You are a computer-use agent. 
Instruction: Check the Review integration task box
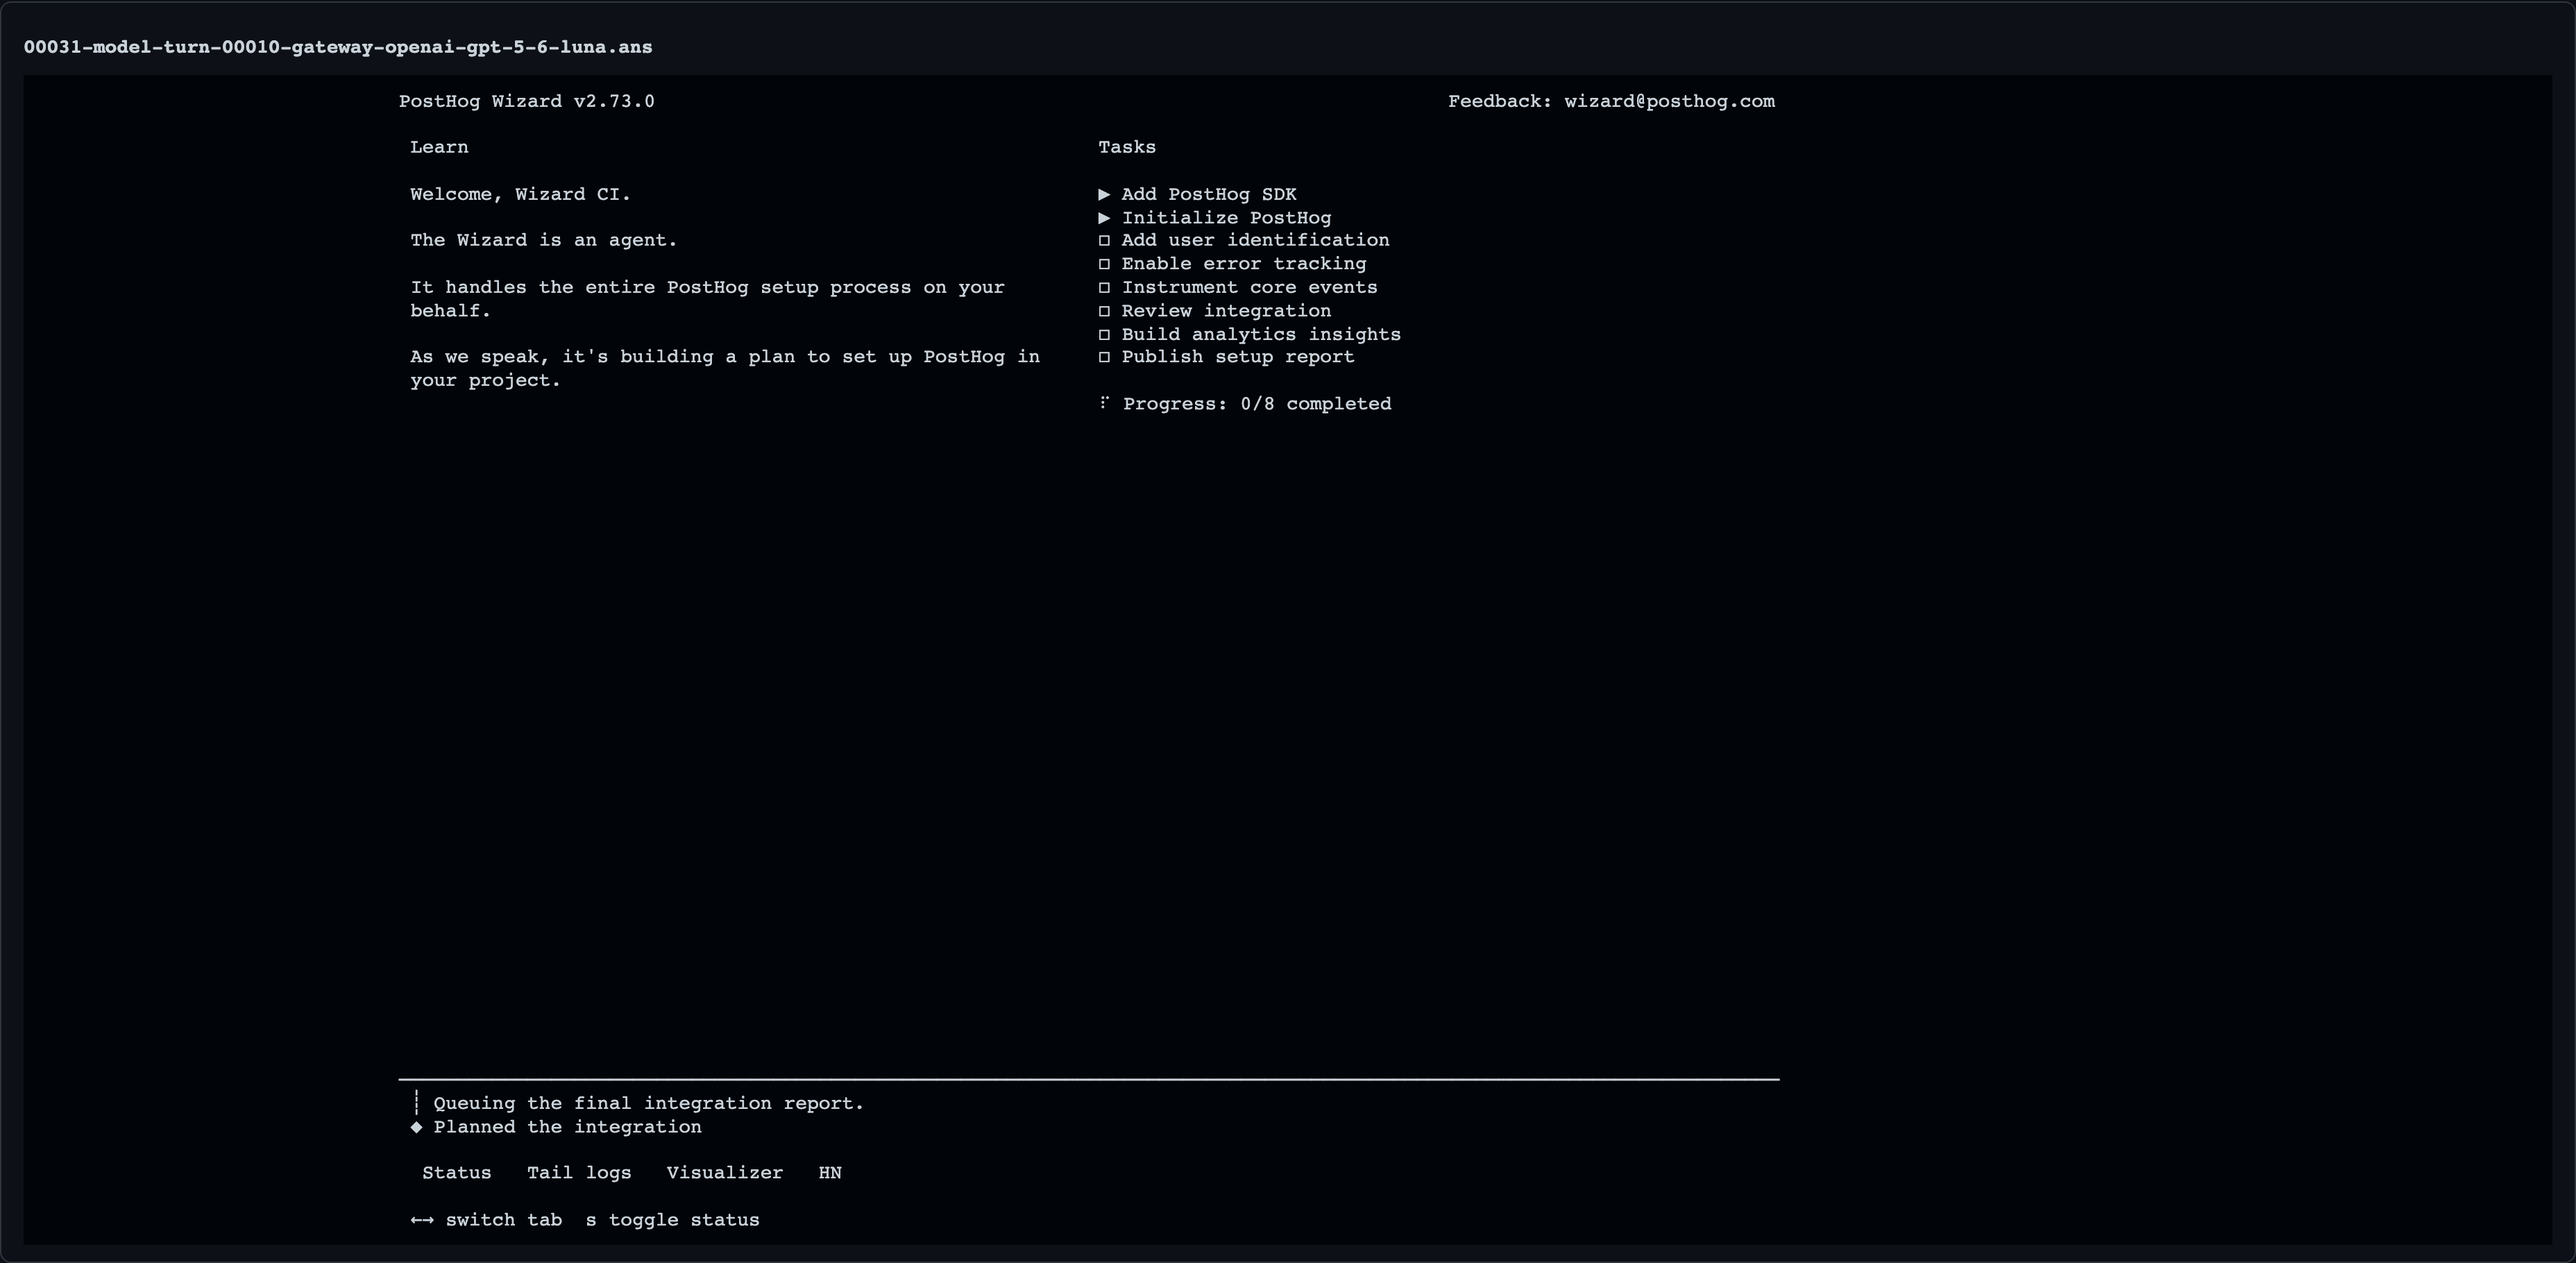pos(1104,311)
